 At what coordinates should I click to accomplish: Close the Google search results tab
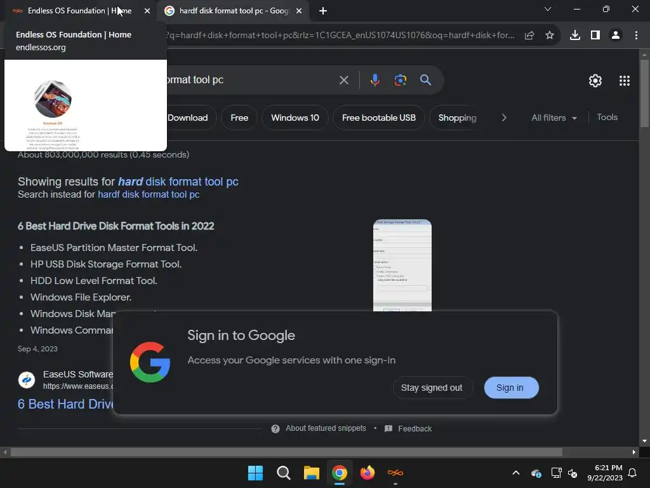[299, 11]
